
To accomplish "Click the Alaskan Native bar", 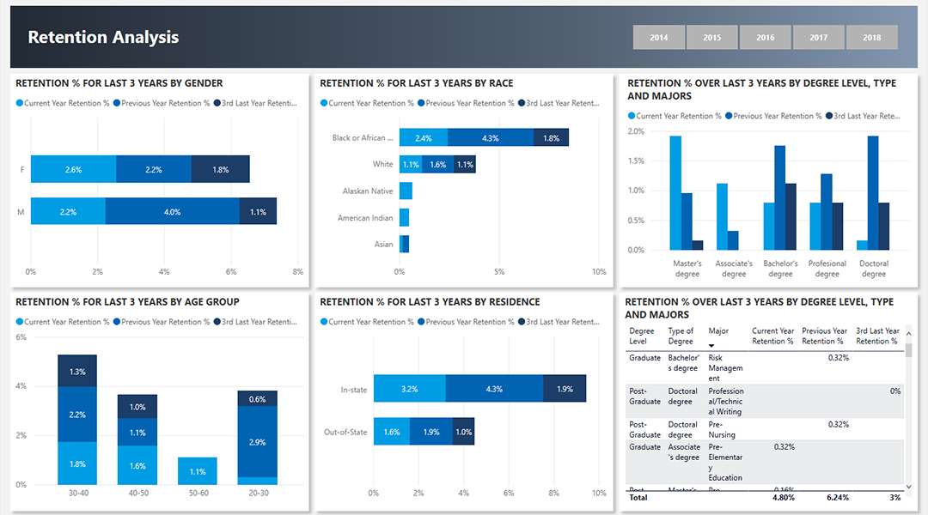I will click(x=406, y=191).
